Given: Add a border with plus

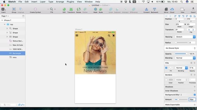Looking at the screenshot, I should pyautogui.click(x=195, y=75).
